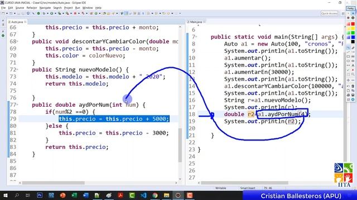Click Main.java editor horizontal scrollbar
Image resolution: width=357 pixels, height=200 pixels.
244,183
